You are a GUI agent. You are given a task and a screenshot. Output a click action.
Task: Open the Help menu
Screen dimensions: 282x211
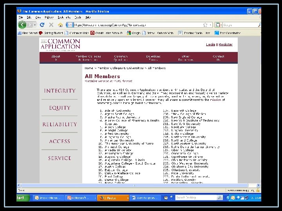88,17
